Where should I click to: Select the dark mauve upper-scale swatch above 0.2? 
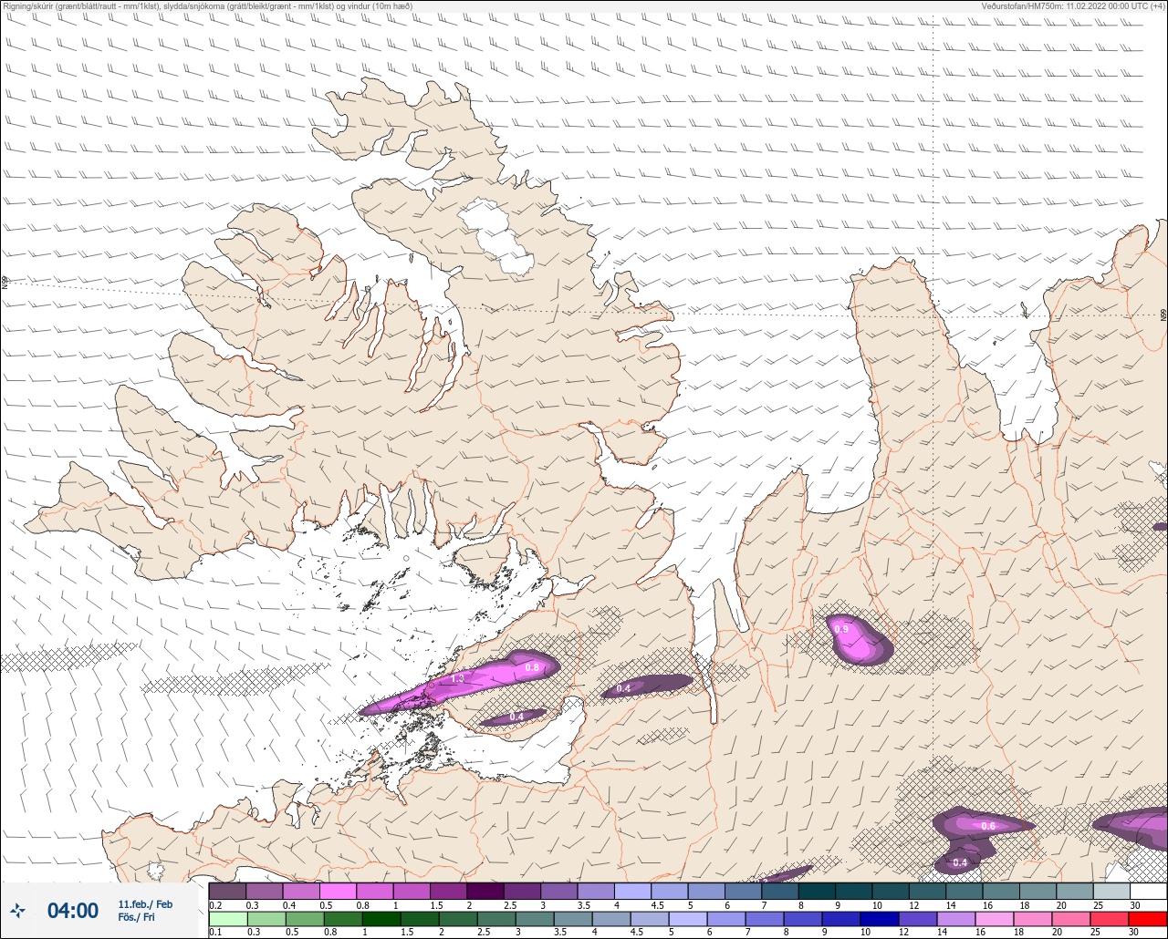227,891
